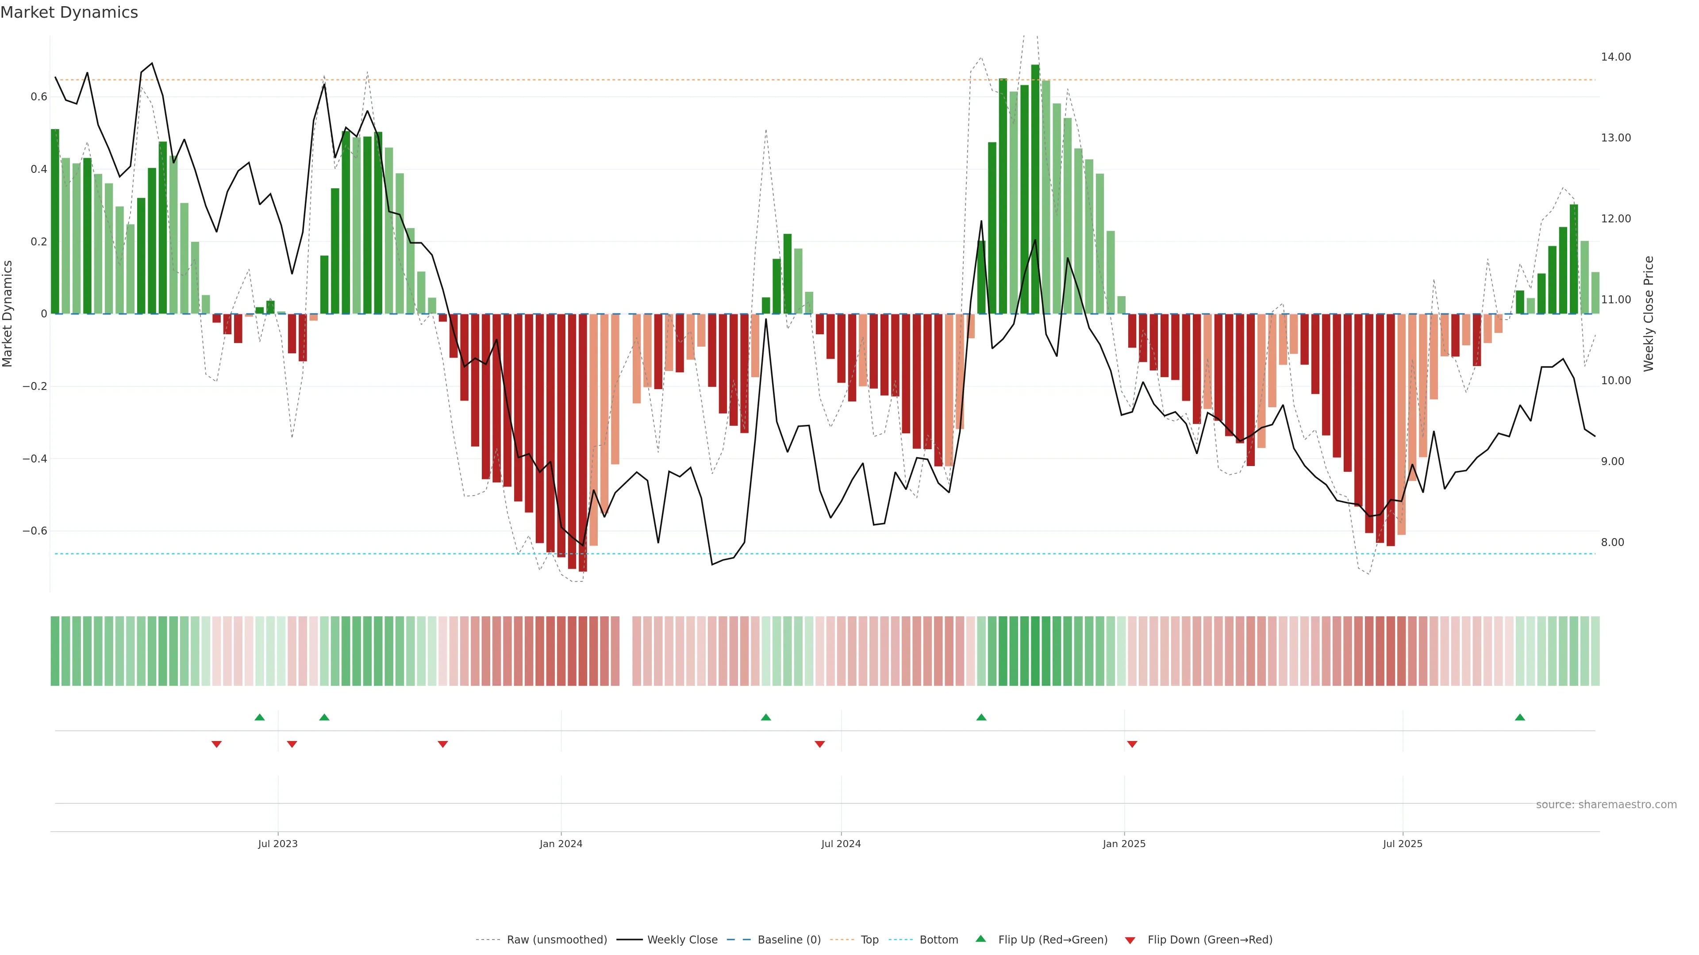Click the red flip-down marker just after Jan 2025
The image size is (1699, 955).
click(1132, 744)
